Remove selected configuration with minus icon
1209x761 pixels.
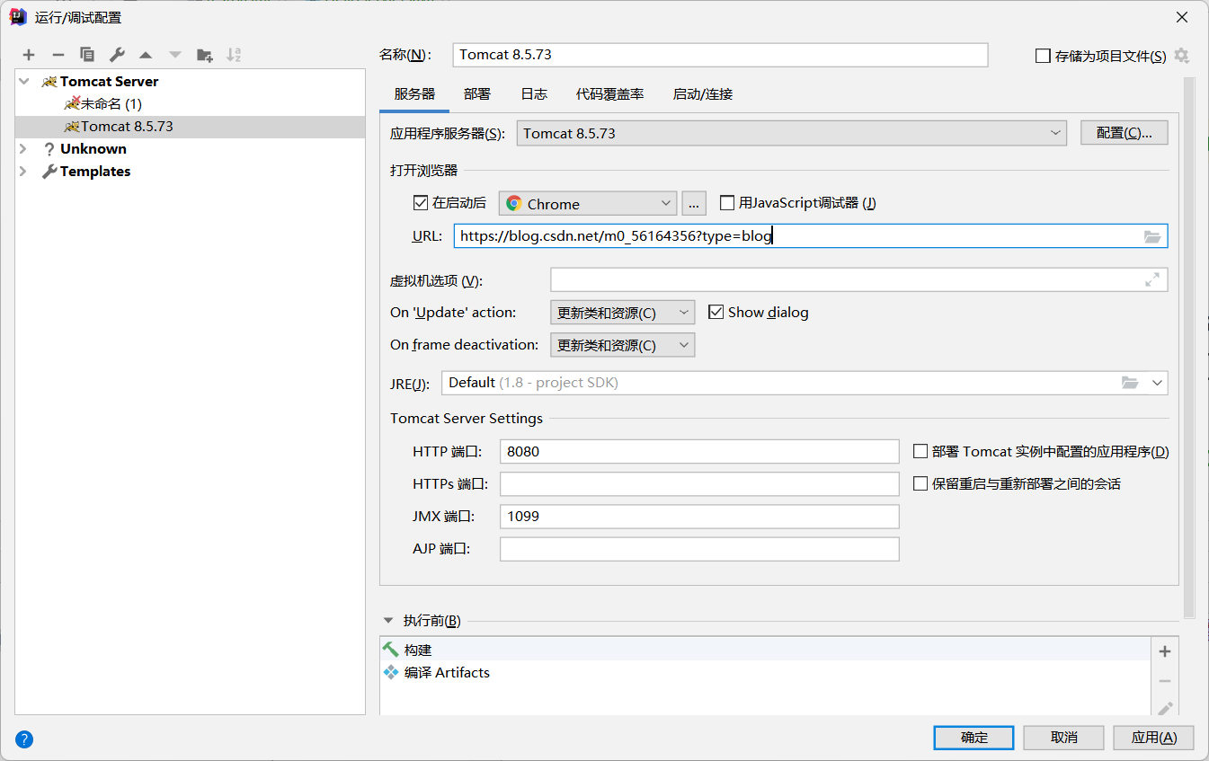(x=58, y=55)
